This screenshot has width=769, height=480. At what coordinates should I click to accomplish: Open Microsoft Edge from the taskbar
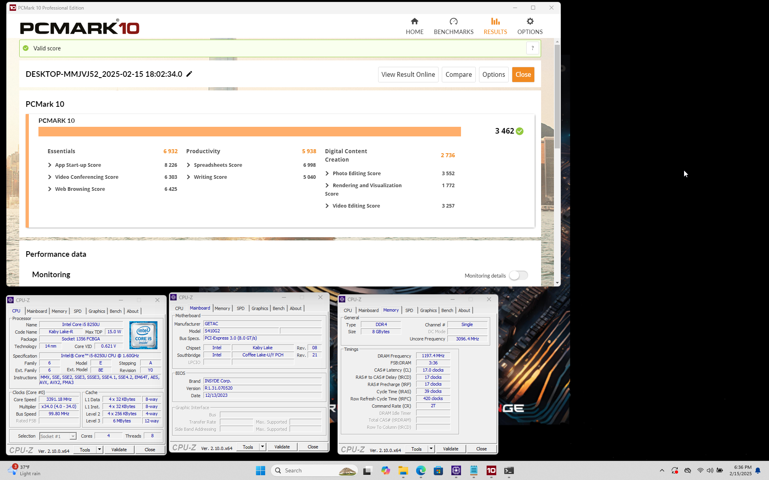pos(421,470)
